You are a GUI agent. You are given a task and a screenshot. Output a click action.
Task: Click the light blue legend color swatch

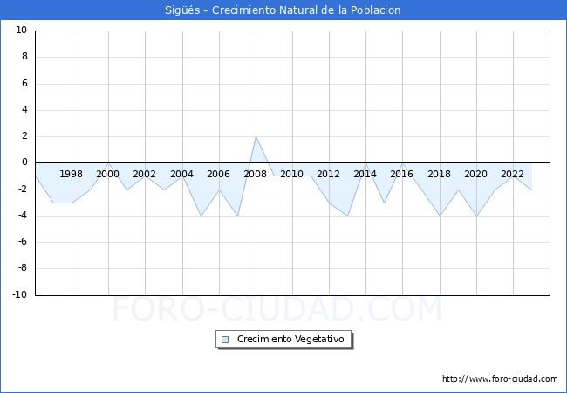[225, 340]
